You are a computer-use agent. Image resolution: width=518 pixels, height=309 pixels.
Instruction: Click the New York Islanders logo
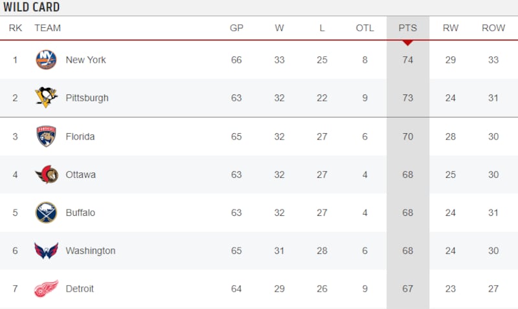(46, 60)
